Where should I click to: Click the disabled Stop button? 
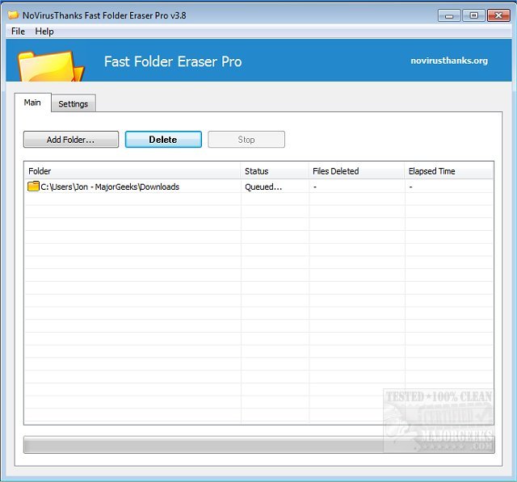tap(246, 140)
